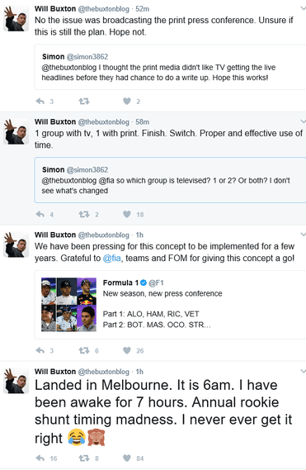306x470 pixels.
Task: Retweet the tweet with 6 retweets
Action: point(84,350)
